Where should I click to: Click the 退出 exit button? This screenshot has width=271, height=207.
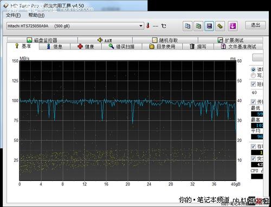[255, 25]
